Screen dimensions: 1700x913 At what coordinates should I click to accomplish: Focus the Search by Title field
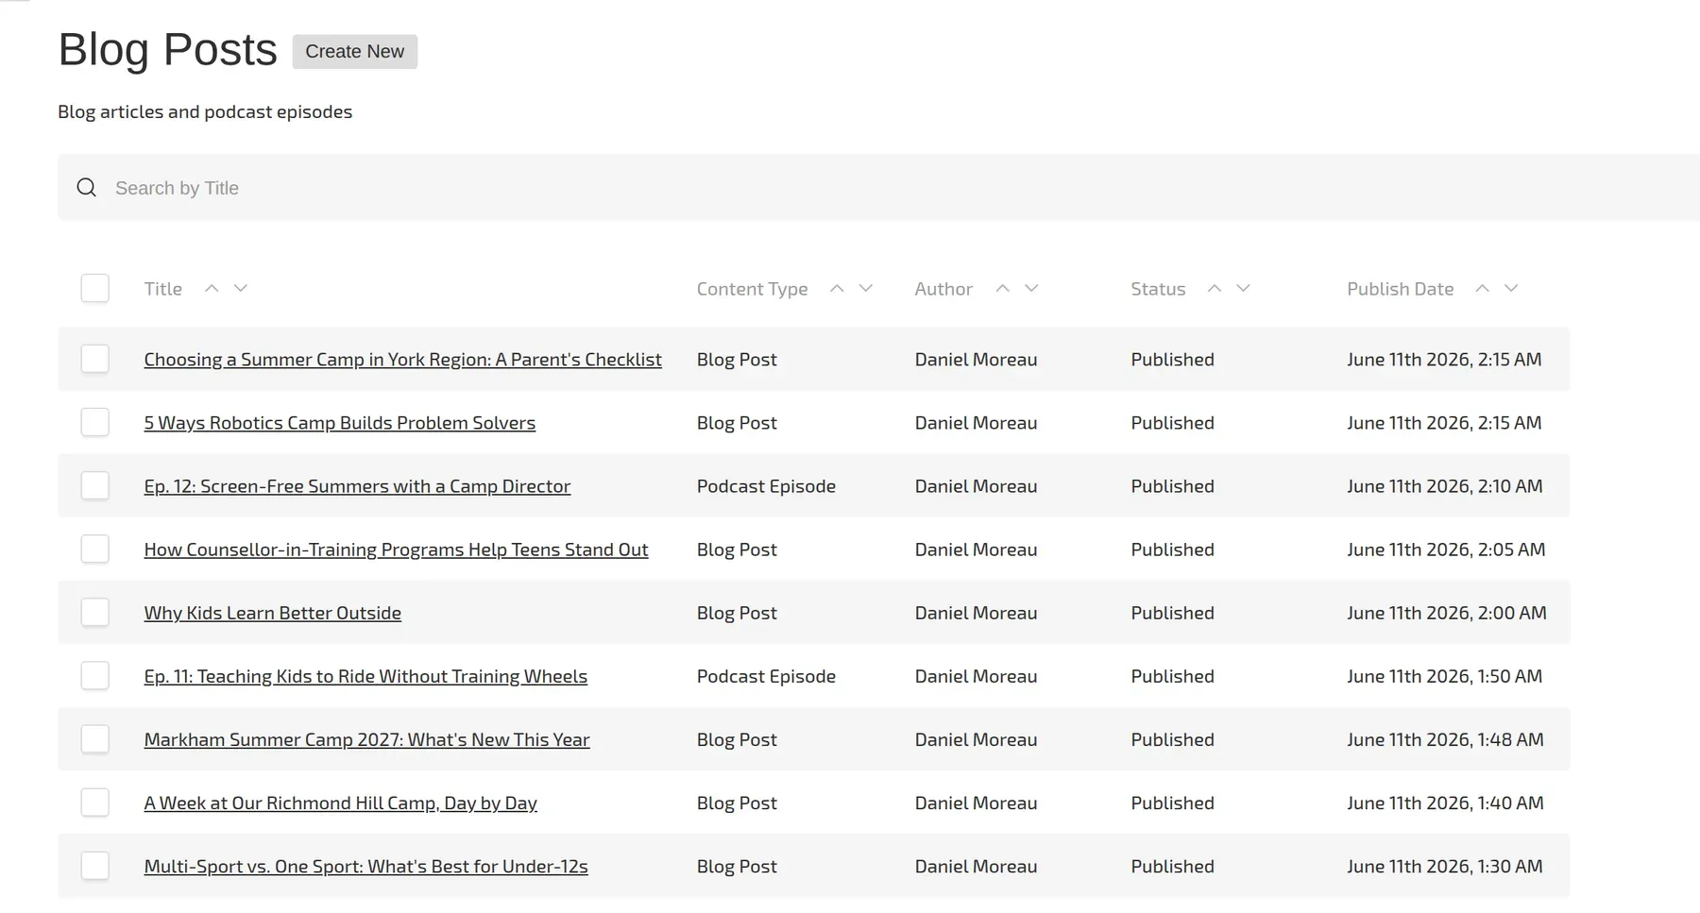(x=878, y=187)
